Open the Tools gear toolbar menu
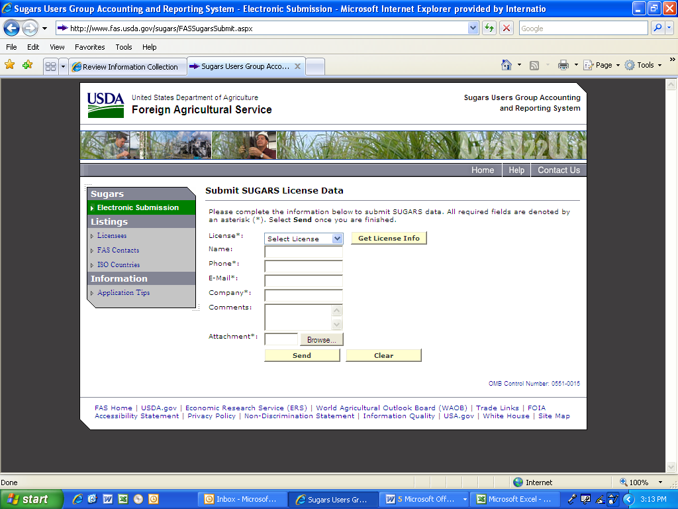Image resolution: width=678 pixels, height=509 pixels. coord(643,66)
